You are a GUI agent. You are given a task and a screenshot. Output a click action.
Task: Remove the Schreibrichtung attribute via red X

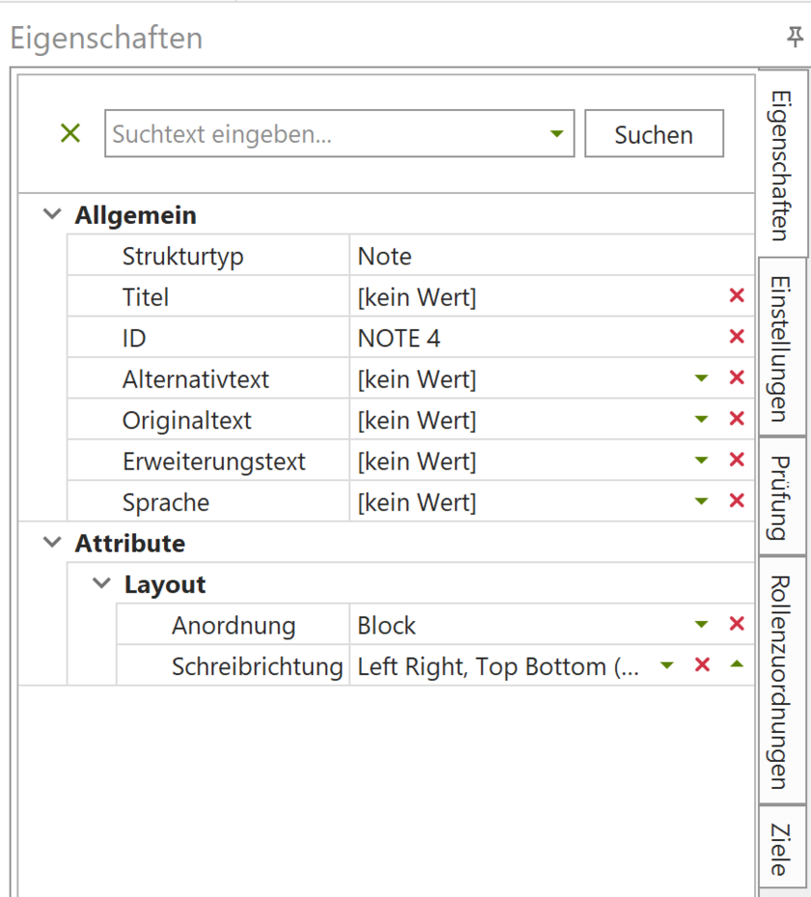[x=702, y=666]
